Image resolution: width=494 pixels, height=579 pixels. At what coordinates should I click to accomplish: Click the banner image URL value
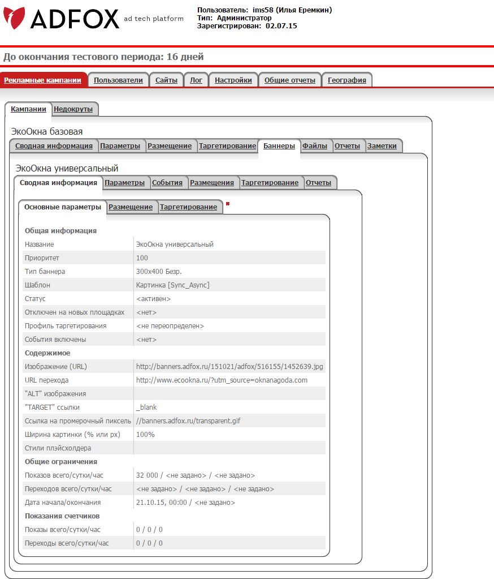coord(229,367)
